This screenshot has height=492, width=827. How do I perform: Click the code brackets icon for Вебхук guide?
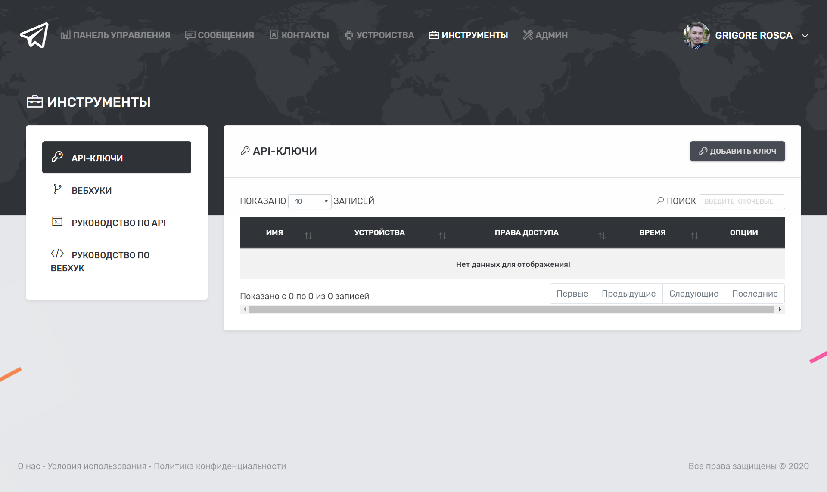57,254
